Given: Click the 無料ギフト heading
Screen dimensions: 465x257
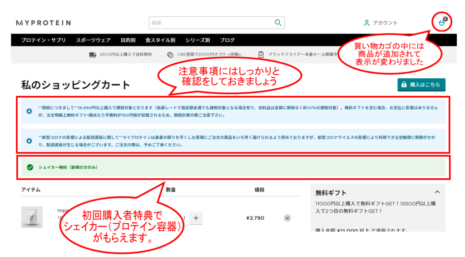Looking at the screenshot, I should (331, 193).
